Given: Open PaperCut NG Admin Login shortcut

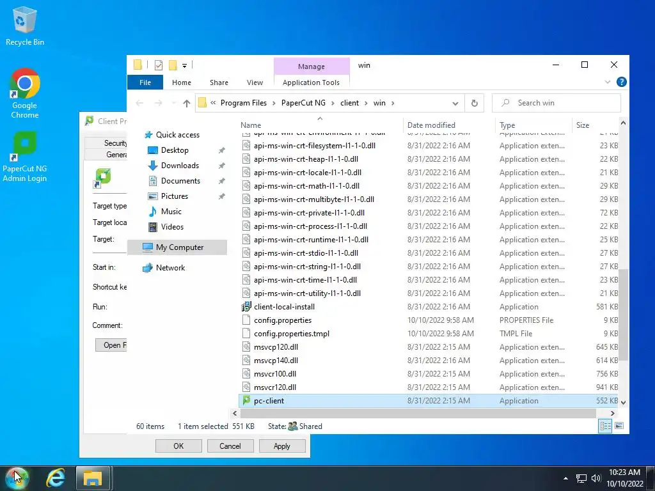Looking at the screenshot, I should point(25,157).
